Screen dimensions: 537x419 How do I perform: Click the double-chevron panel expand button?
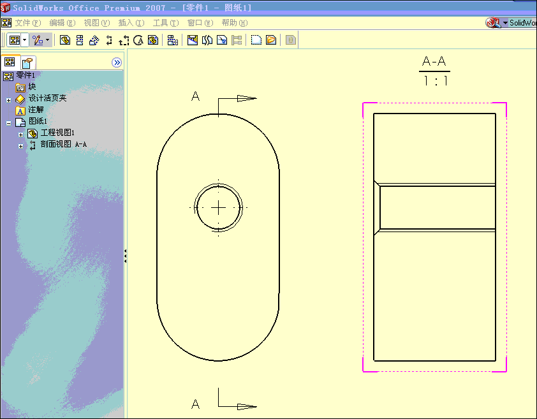click(117, 62)
